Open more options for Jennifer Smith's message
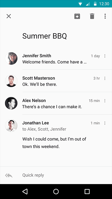Image resolution: width=112 pixels, height=199 pixels. [105, 56]
